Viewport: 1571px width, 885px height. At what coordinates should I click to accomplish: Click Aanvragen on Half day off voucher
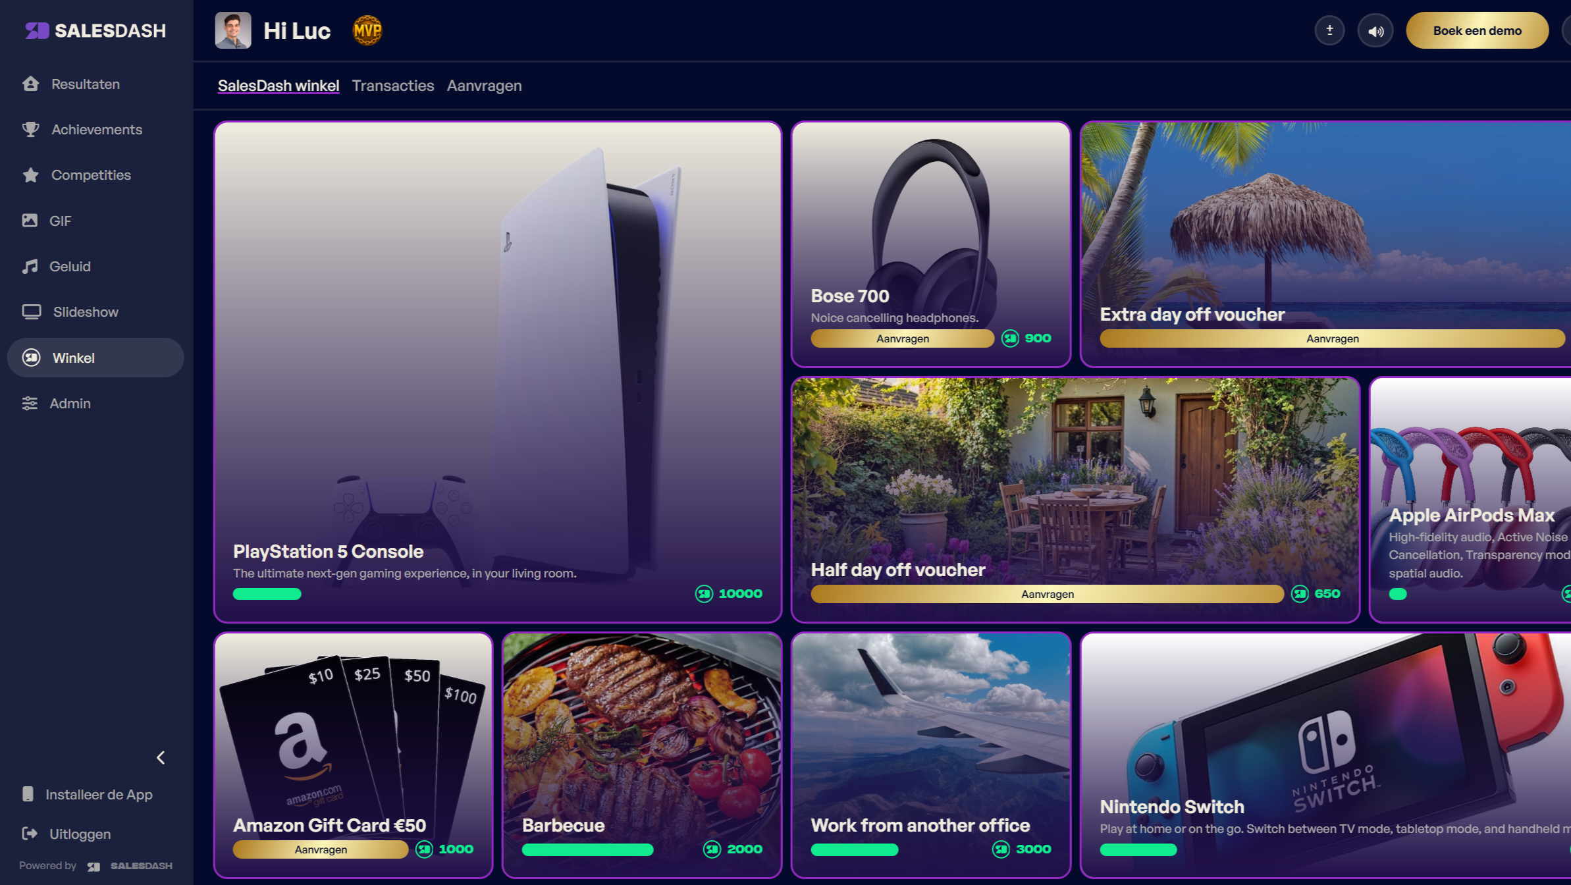click(x=1047, y=594)
